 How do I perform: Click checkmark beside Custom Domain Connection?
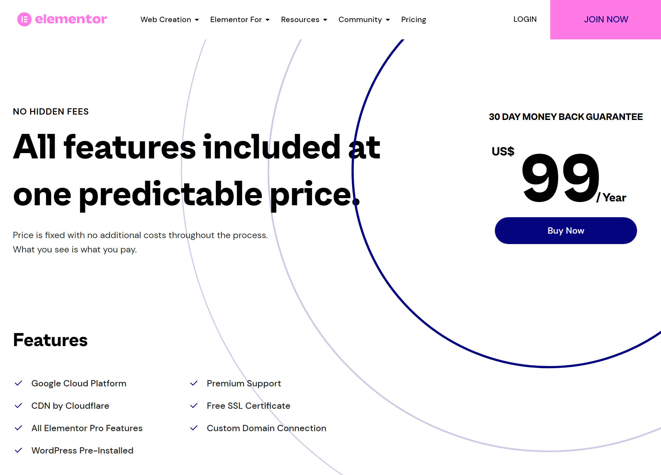(194, 428)
